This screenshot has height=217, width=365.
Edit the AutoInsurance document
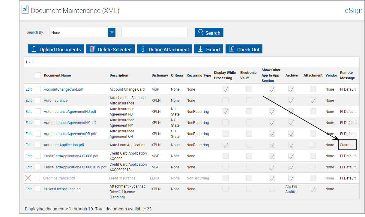tap(28, 100)
